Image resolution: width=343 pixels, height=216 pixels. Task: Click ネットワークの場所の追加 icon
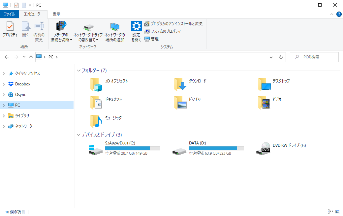[x=115, y=27]
